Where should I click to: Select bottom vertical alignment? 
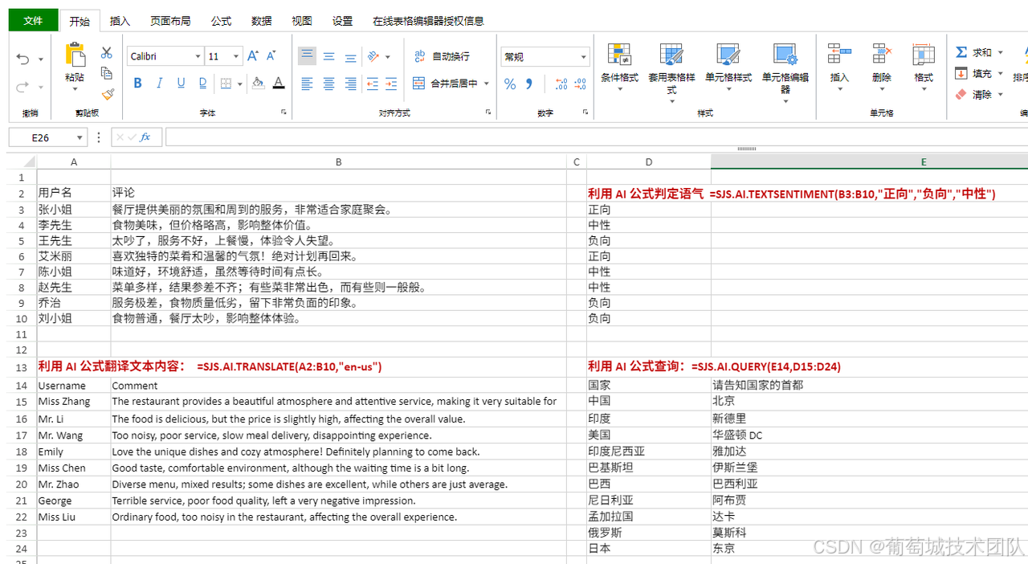(x=350, y=56)
